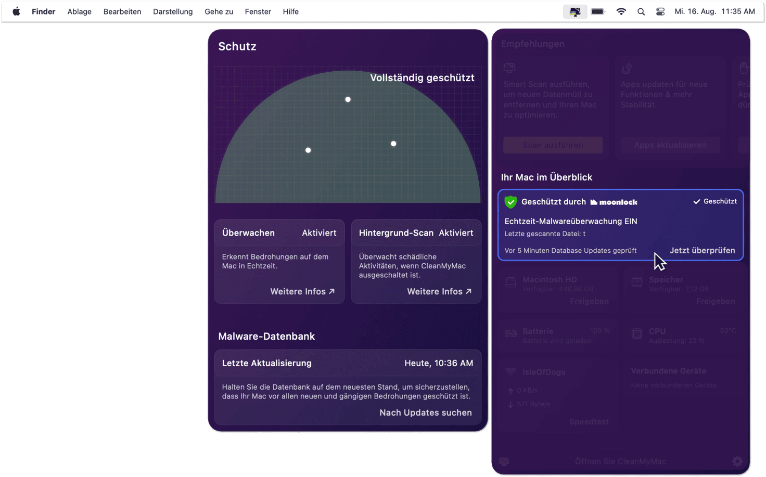Click the Malware-Datenbank heading
The width and height of the screenshot is (766, 477).
coord(266,337)
